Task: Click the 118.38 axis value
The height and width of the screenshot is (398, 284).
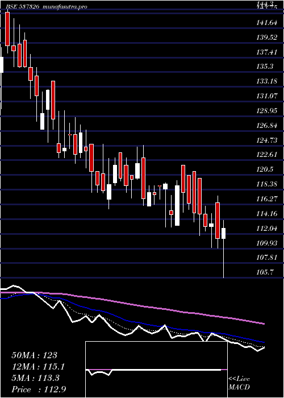Action: 266,184
